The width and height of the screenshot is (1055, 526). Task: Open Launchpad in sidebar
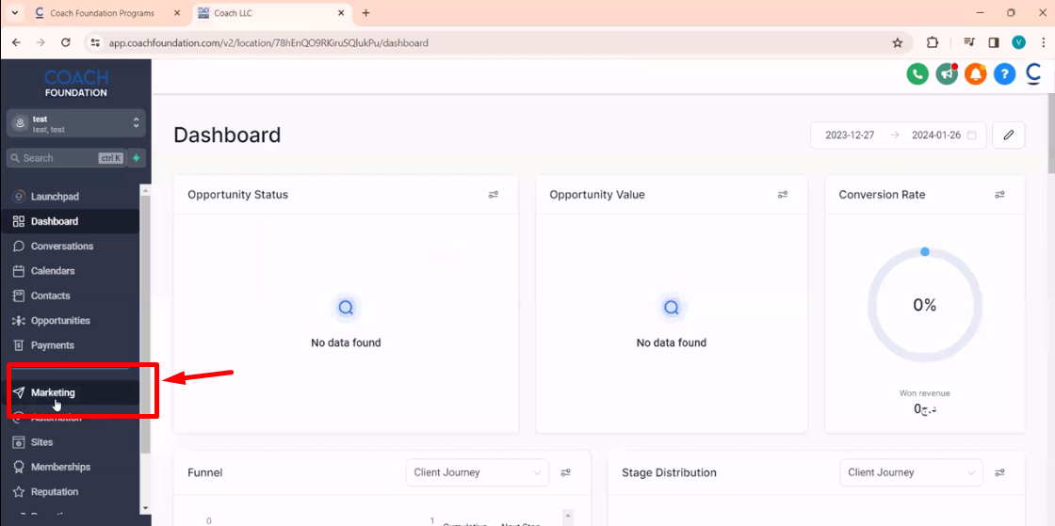click(x=71, y=197)
